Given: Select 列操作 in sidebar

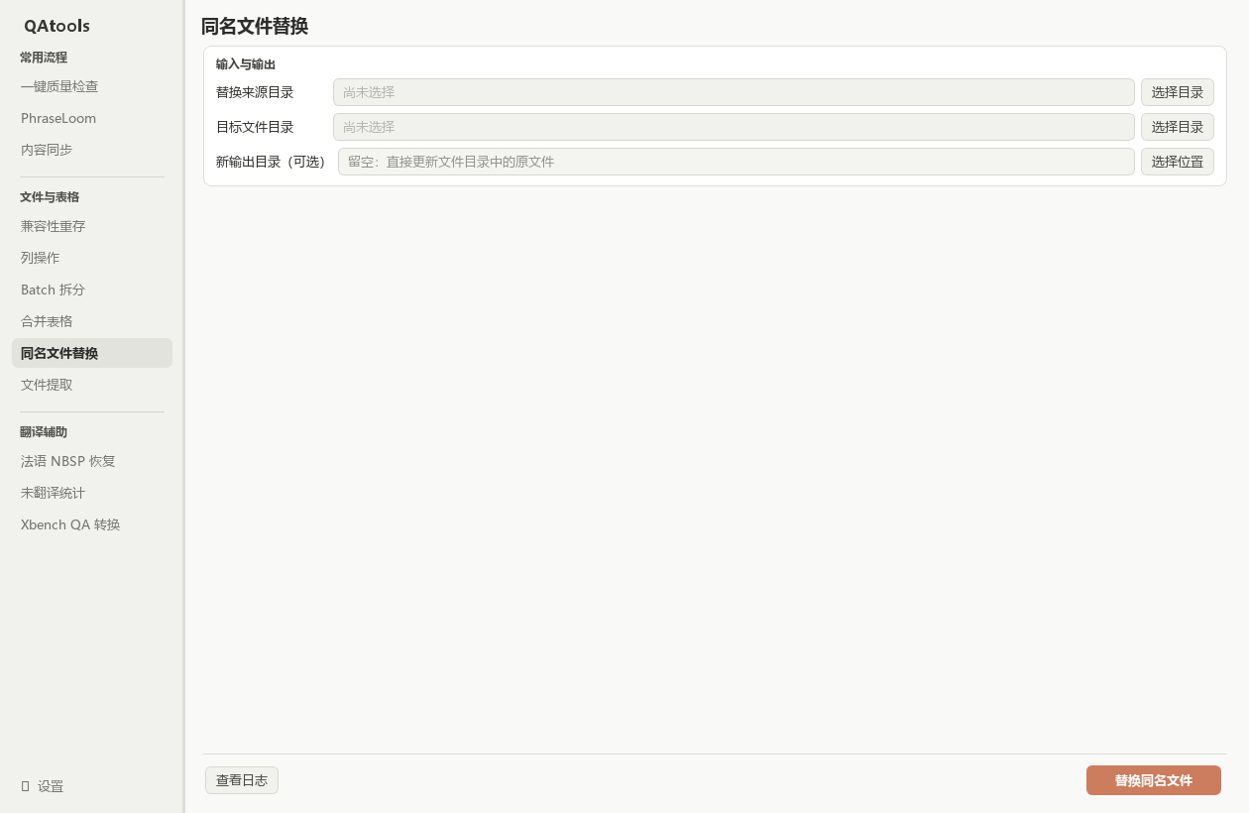Looking at the screenshot, I should click(92, 258).
